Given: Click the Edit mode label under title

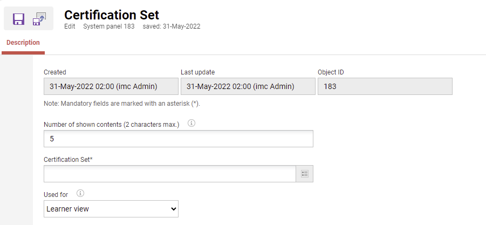Looking at the screenshot, I should 70,26.
